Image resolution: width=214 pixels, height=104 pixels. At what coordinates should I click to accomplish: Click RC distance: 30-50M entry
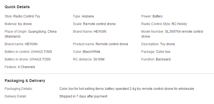click(x=89, y=59)
